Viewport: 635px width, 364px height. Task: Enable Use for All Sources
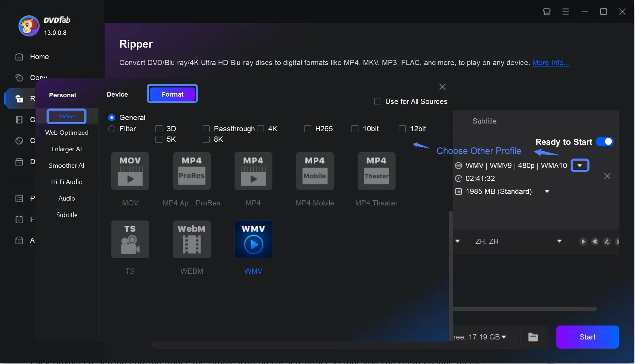(378, 101)
